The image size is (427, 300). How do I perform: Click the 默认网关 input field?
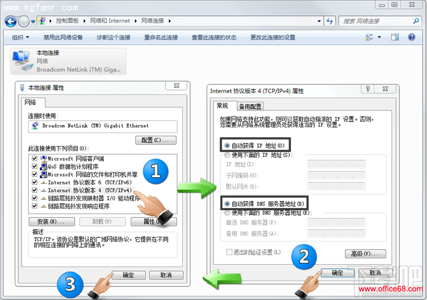336,186
